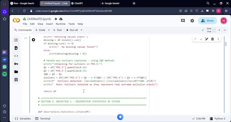Run the code cell with the play button
The width and height of the screenshot is (231, 122).
[x=33, y=40]
